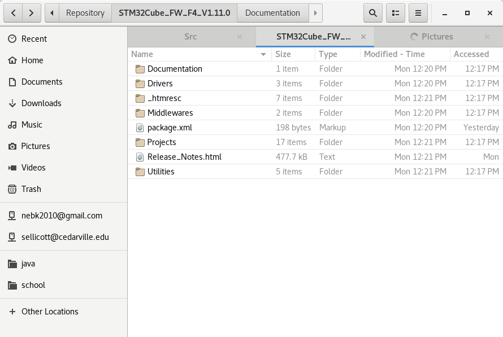Click the Documentation path bar button
Viewport: 503px width, 337px height.
(272, 13)
